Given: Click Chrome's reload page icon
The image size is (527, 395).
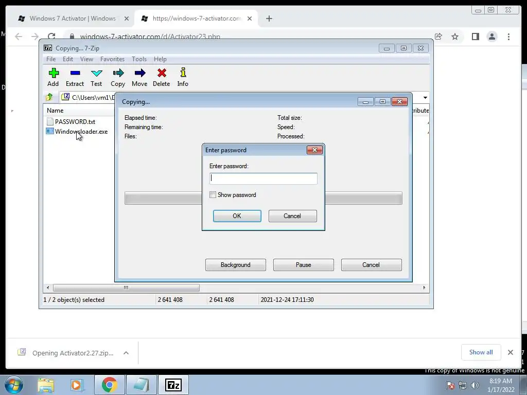Looking at the screenshot, I should (x=51, y=37).
